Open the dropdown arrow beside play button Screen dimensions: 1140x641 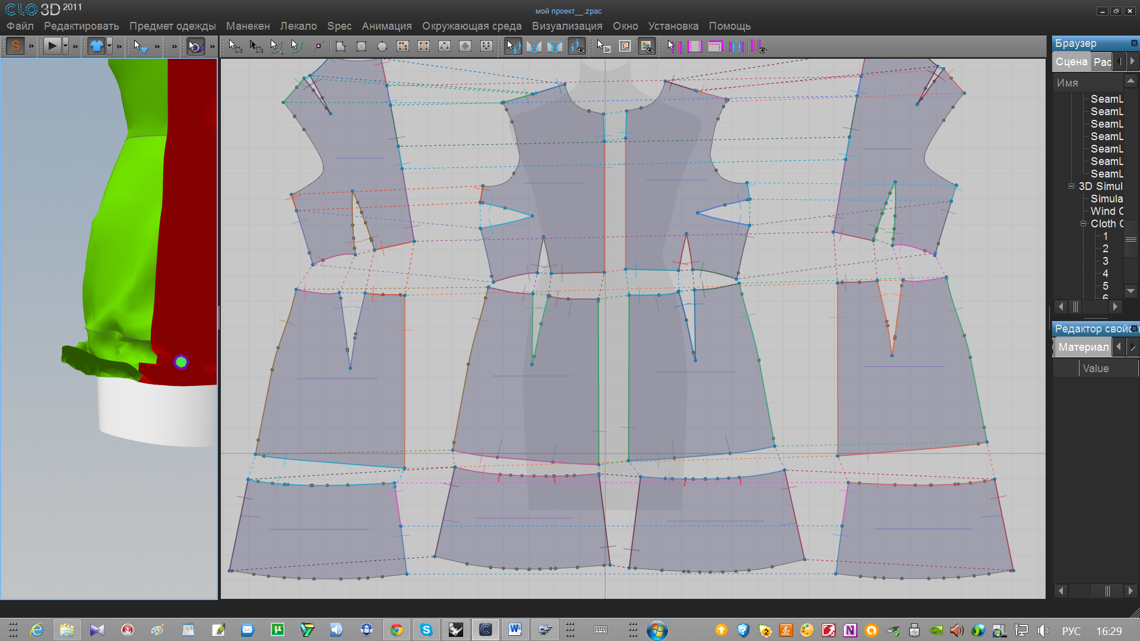[65, 46]
